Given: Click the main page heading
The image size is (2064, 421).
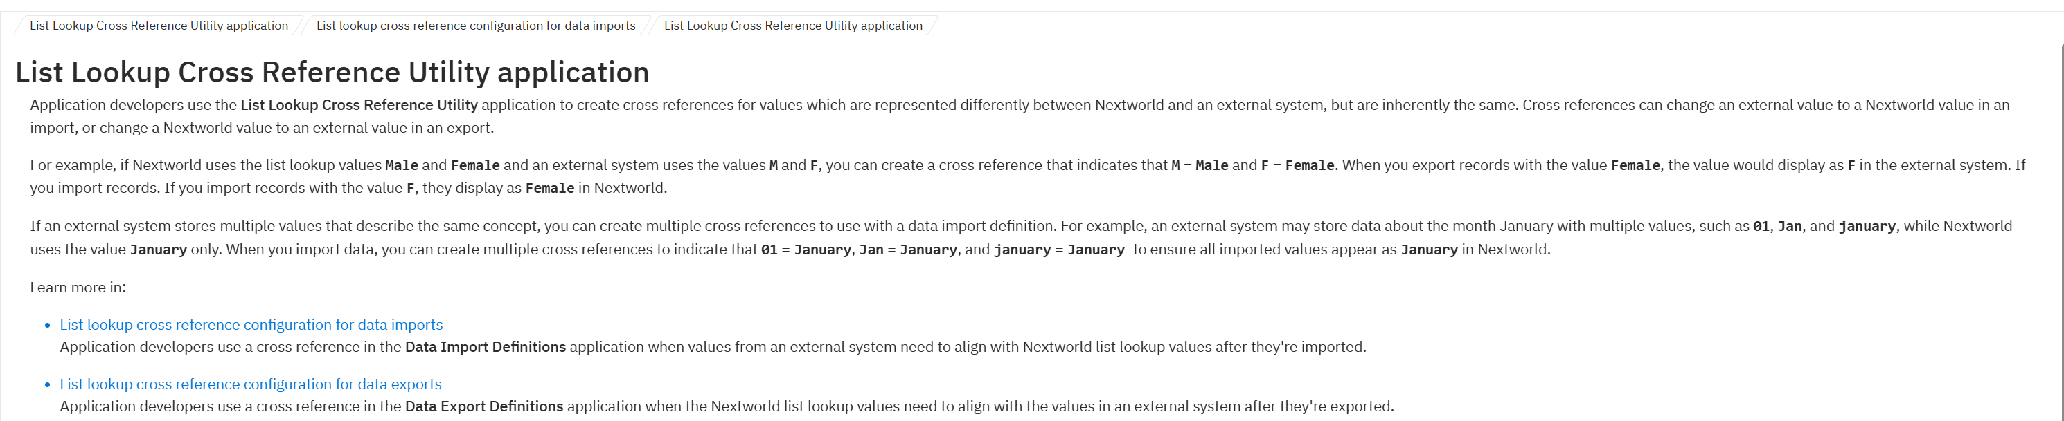Looking at the screenshot, I should tap(332, 72).
